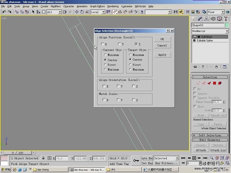Open the Rendering menu
This screenshot has width=231, height=173.
point(113,6)
